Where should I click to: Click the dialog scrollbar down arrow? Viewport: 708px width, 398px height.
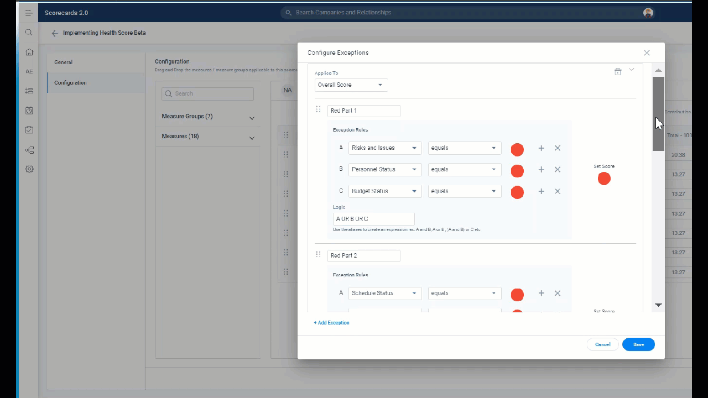point(658,305)
